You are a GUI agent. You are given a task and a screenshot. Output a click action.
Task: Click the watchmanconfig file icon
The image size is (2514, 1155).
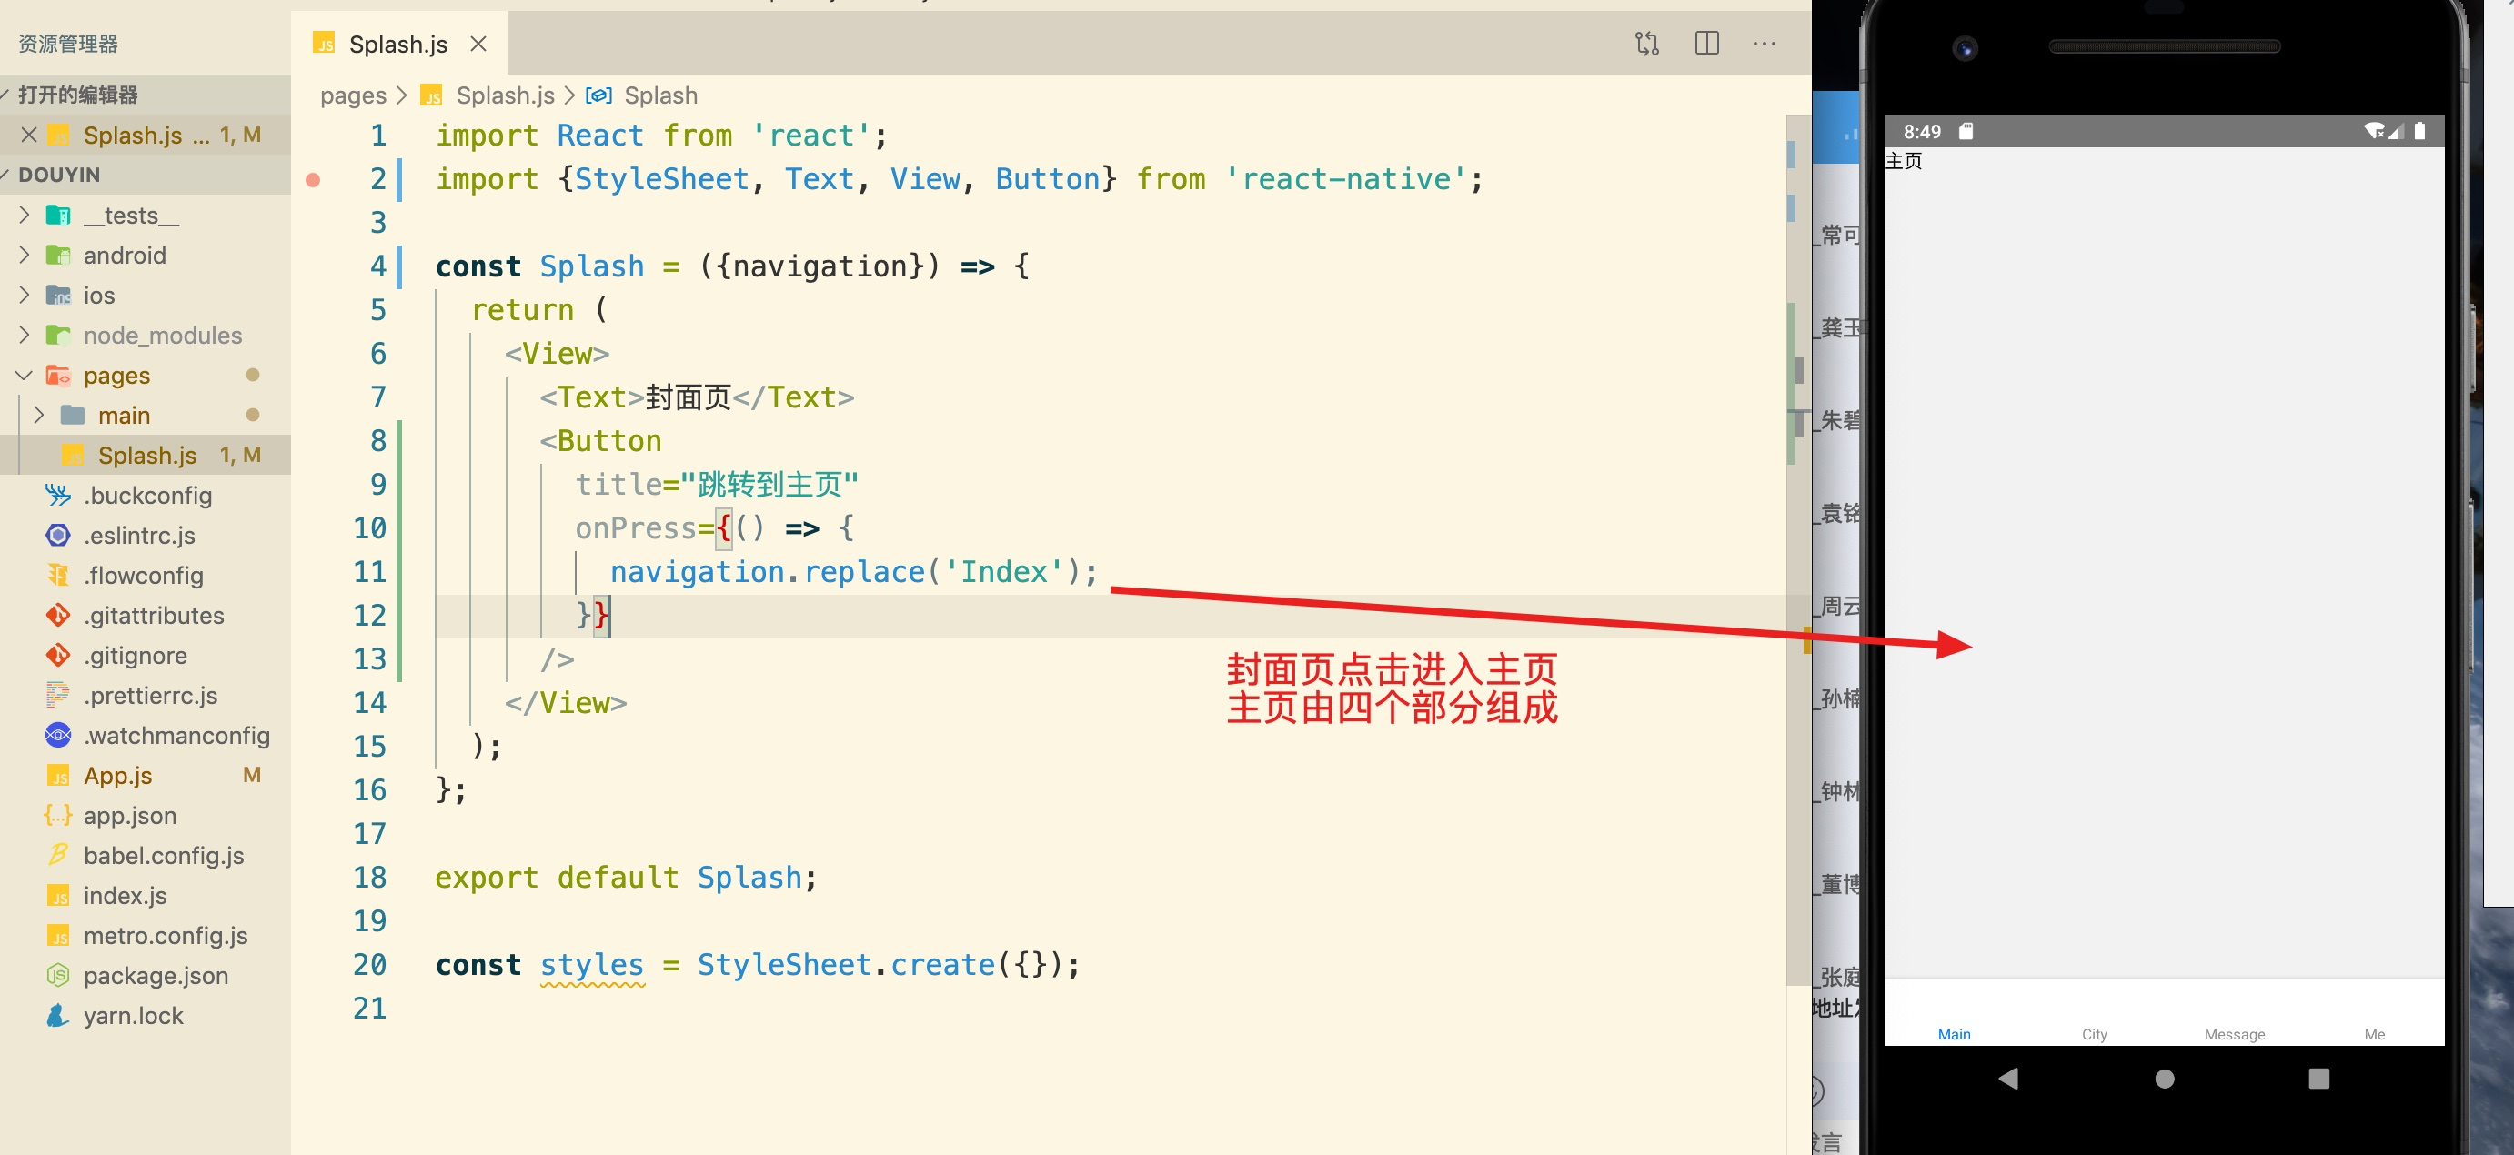(x=58, y=736)
